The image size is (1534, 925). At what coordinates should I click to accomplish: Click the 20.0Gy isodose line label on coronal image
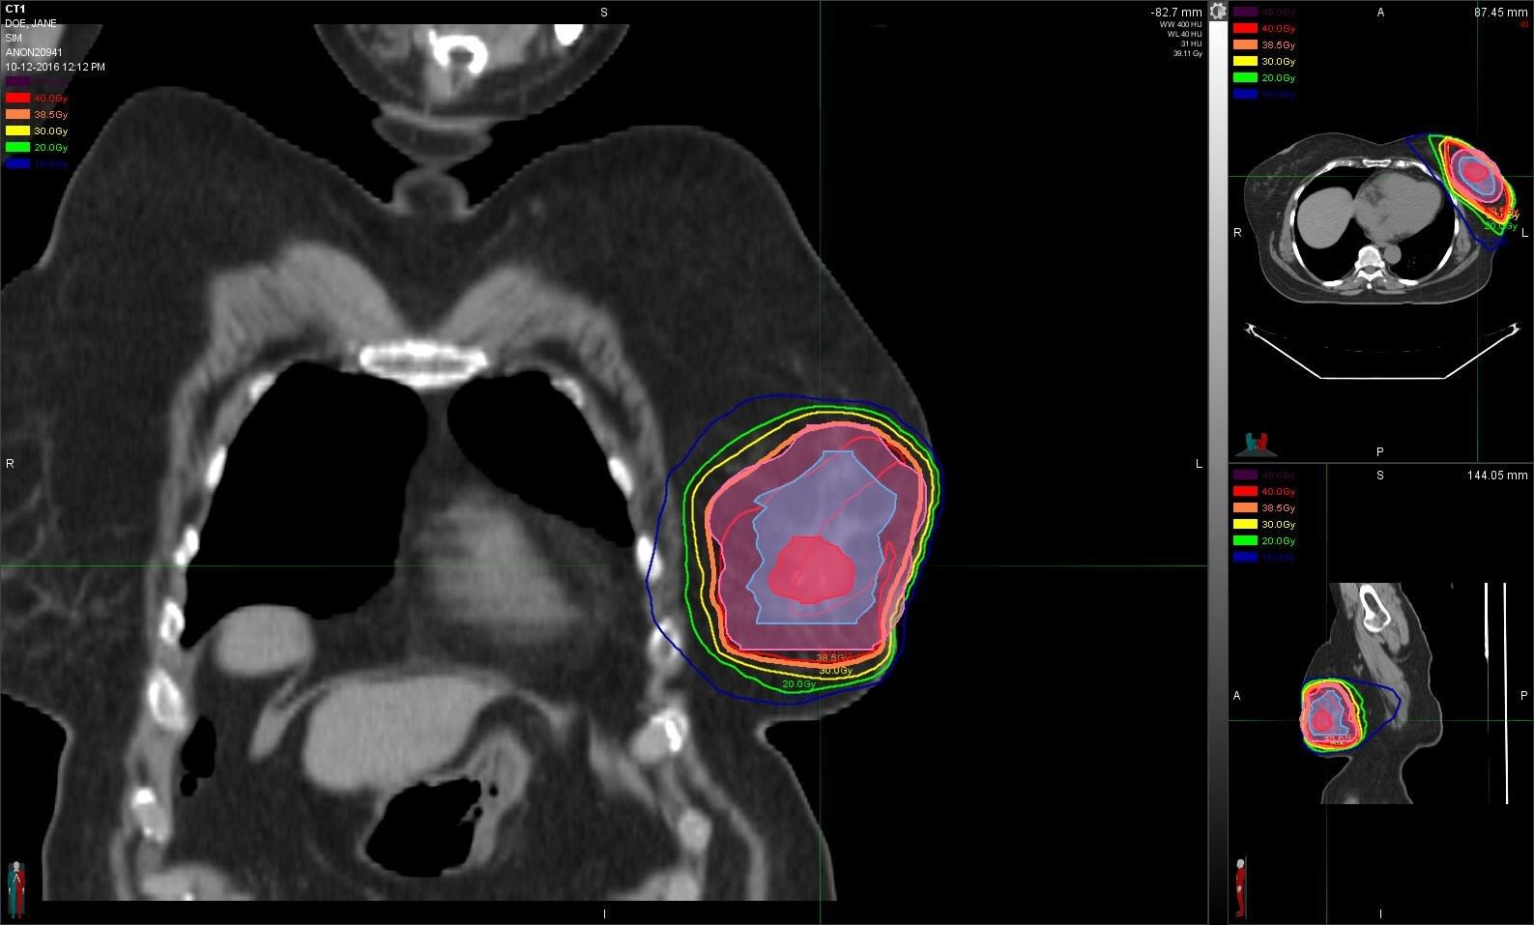point(798,684)
